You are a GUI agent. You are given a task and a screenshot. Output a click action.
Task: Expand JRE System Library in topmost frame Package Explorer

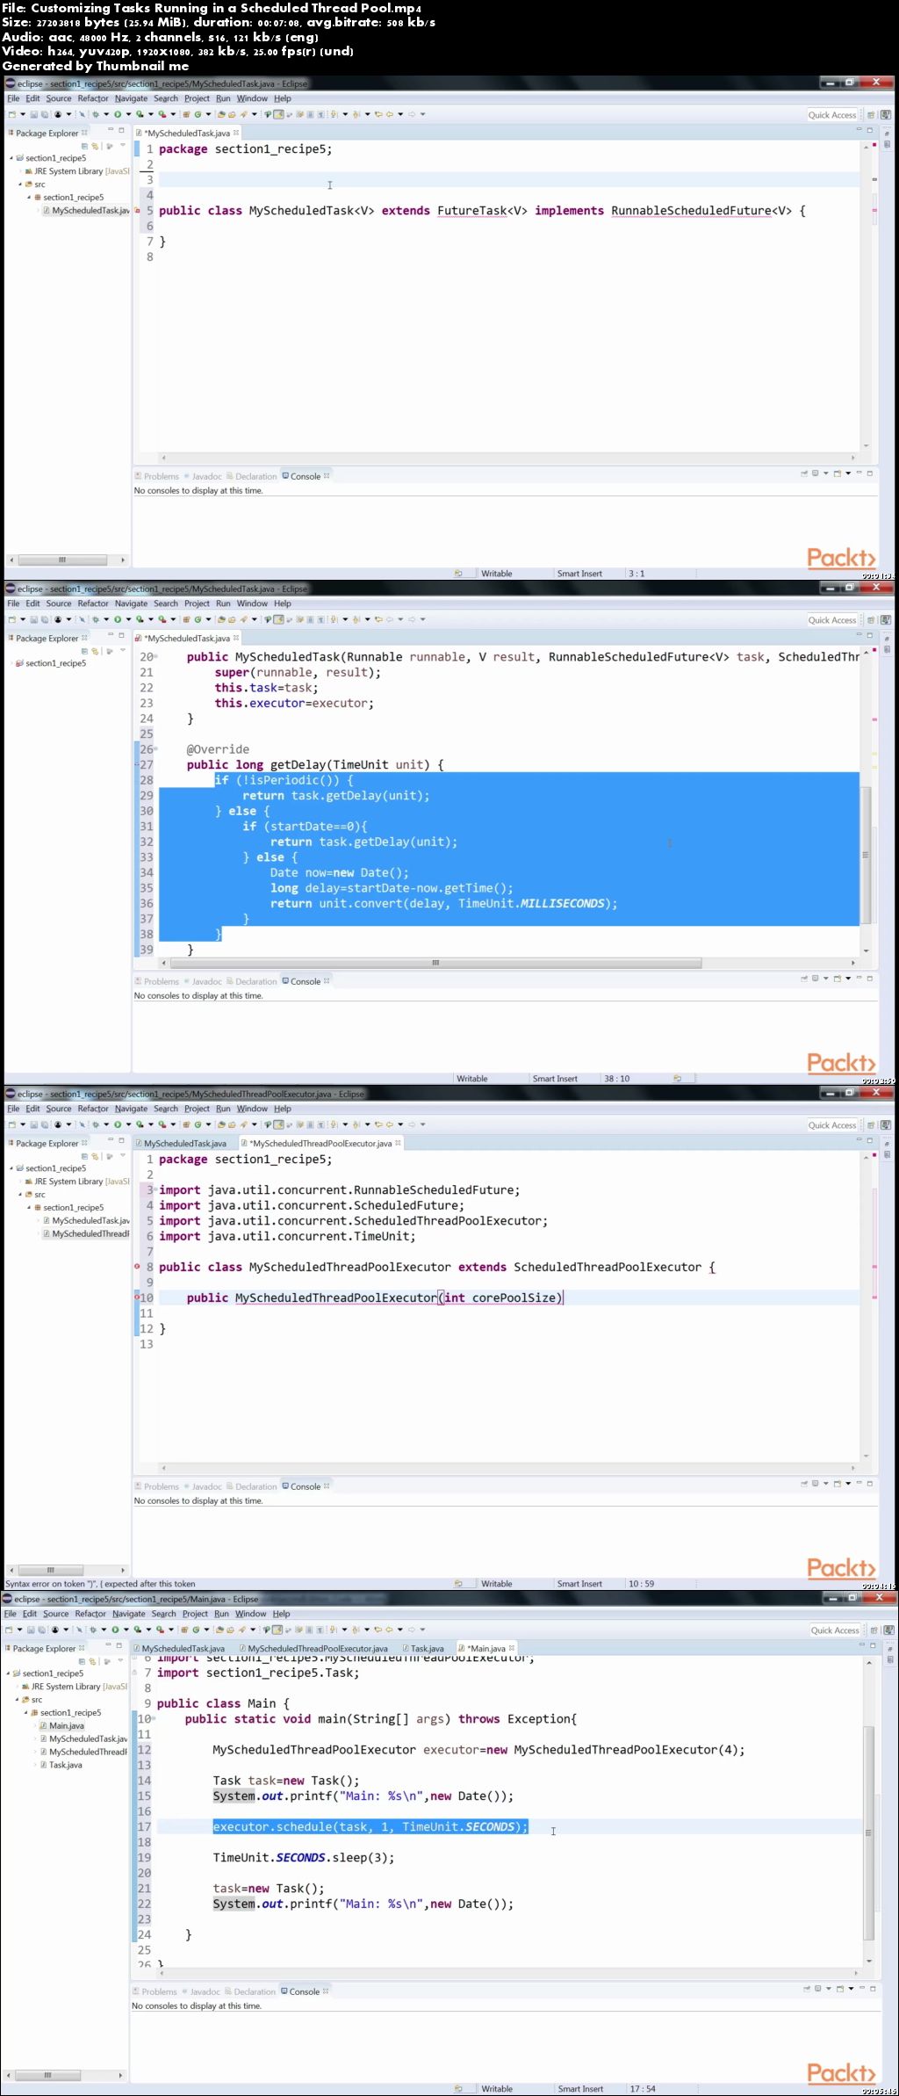click(x=20, y=171)
